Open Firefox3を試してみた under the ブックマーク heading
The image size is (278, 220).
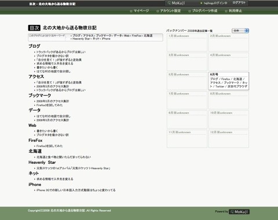pos(50,105)
